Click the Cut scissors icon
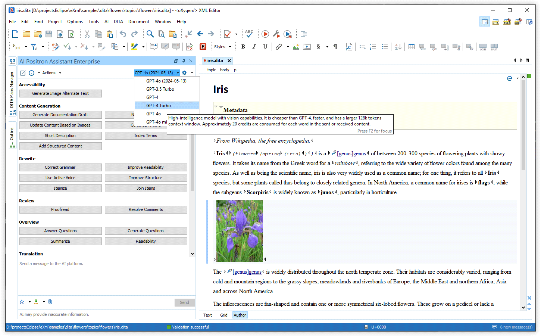The width and height of the screenshot is (541, 336). pos(87,34)
